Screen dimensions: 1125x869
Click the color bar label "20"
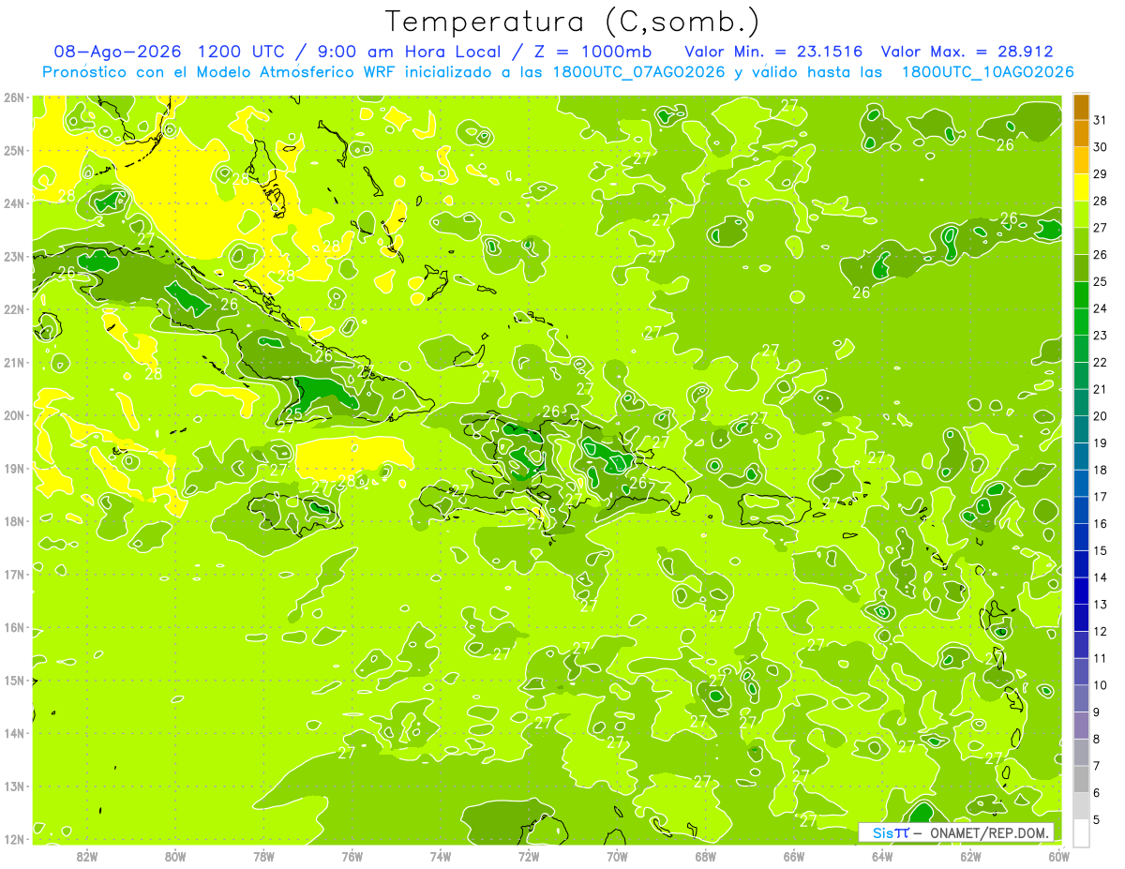pyautogui.click(x=1100, y=416)
